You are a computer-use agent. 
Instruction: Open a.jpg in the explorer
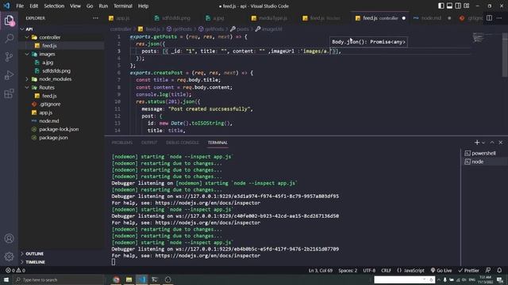tap(61, 63)
